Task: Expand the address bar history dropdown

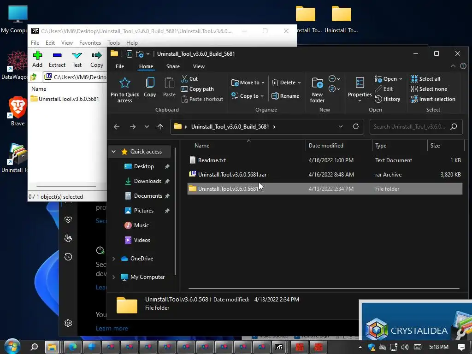Action: (x=341, y=127)
